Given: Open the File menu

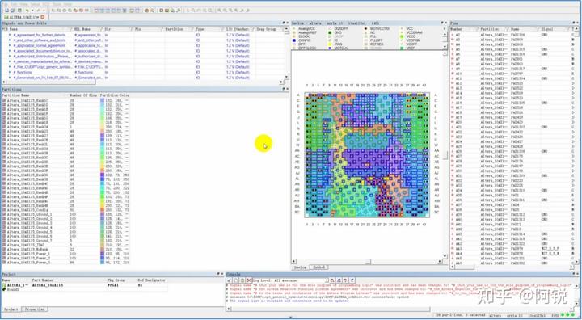Looking at the screenshot, I should pos(5,4).
